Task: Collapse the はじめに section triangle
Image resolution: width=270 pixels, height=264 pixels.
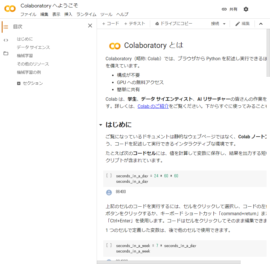Action: click(101, 125)
